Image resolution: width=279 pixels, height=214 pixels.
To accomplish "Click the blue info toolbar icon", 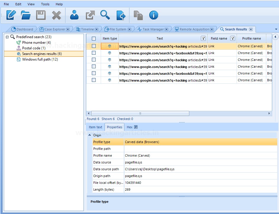I will [x=153, y=15].
